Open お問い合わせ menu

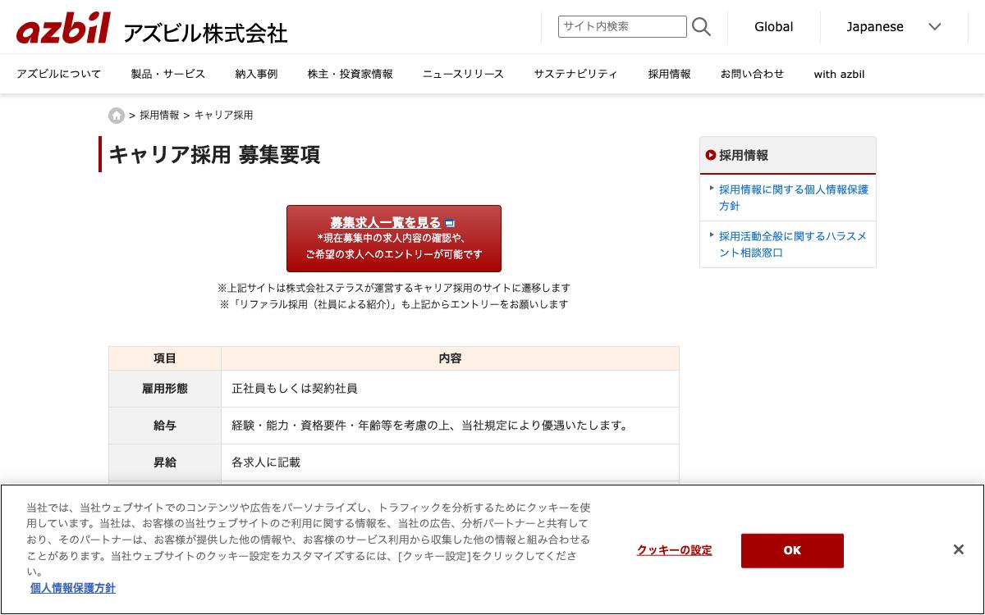coord(752,74)
